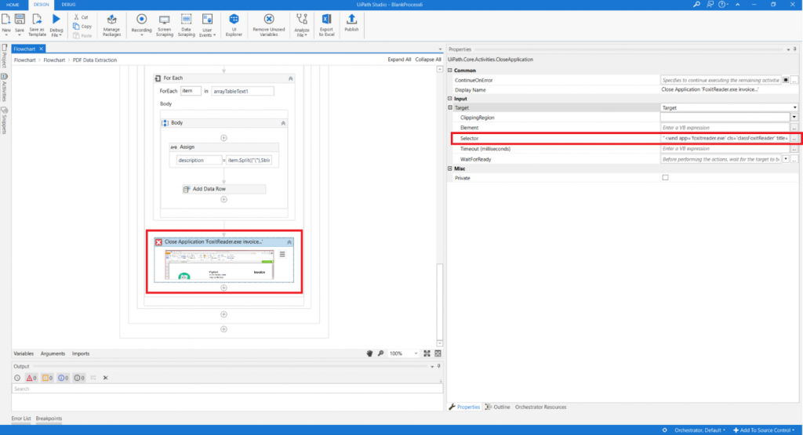Open Manage Packages
Screen dimensions: 803x435
(111, 24)
